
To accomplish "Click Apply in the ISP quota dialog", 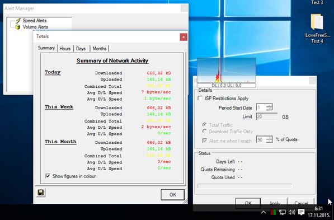I will pyautogui.click(x=275, y=203).
